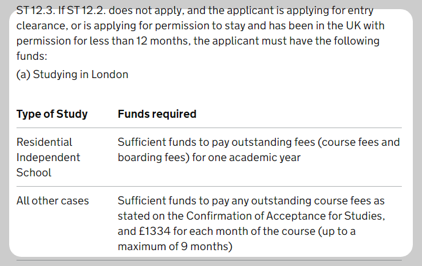Click the "(a) Studying in London" line

tap(72, 74)
